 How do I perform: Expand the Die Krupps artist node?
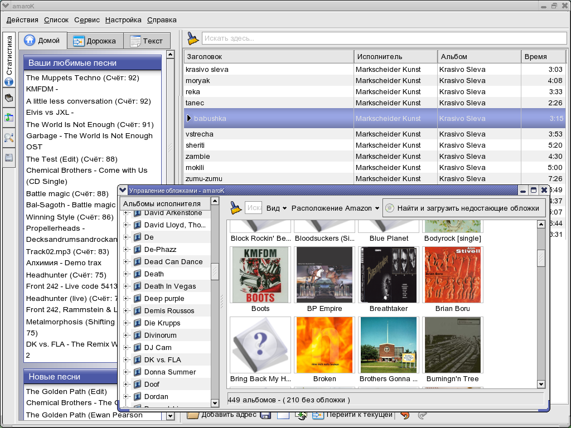coord(125,323)
